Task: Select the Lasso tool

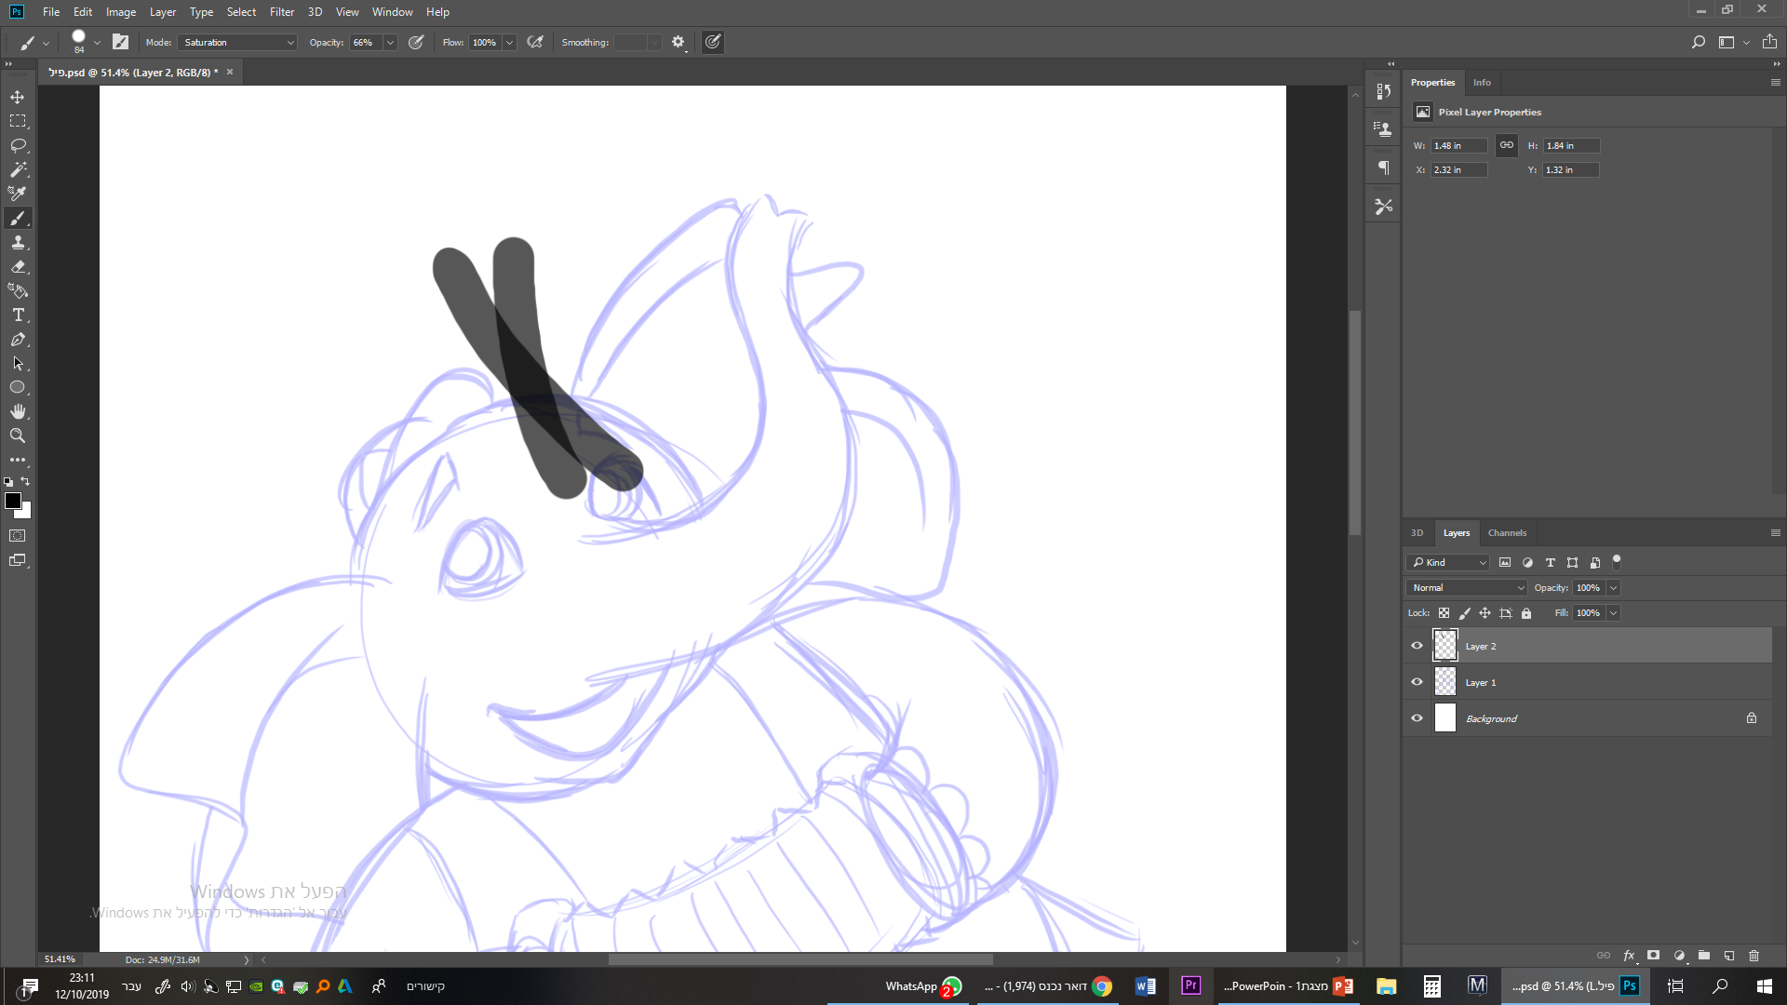Action: tap(18, 145)
